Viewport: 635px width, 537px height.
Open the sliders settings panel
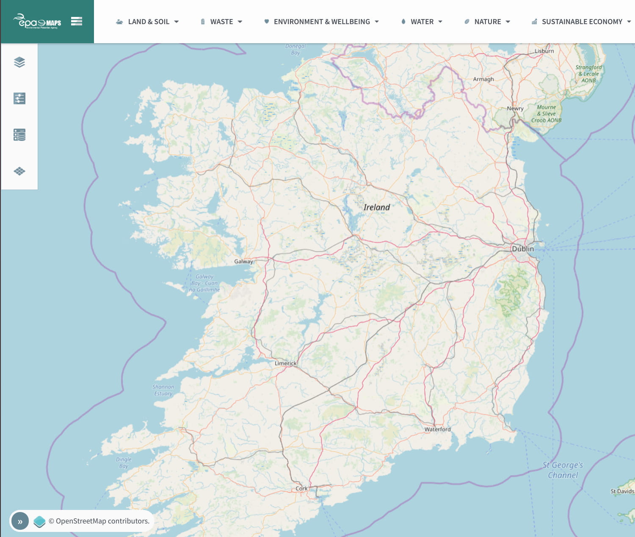click(19, 99)
